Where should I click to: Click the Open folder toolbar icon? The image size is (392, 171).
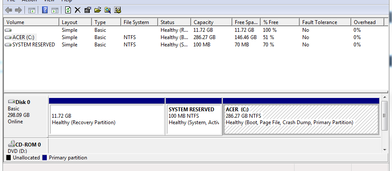pyautogui.click(x=98, y=10)
